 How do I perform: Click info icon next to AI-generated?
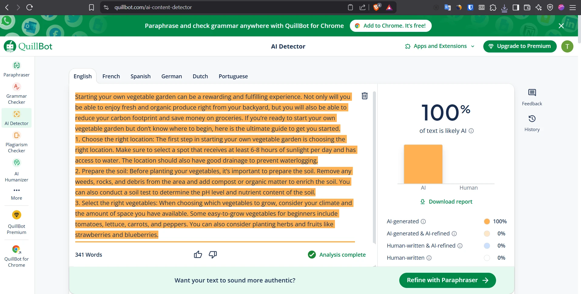click(423, 221)
